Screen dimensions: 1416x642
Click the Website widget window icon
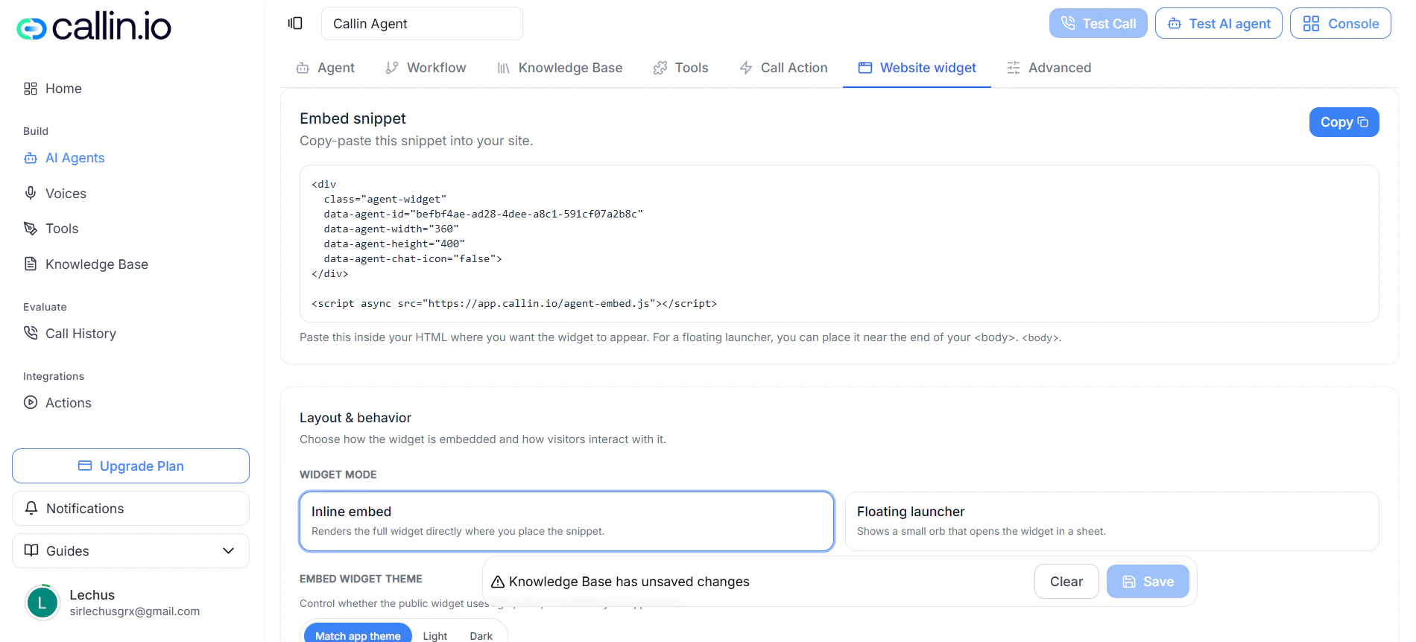(x=865, y=68)
